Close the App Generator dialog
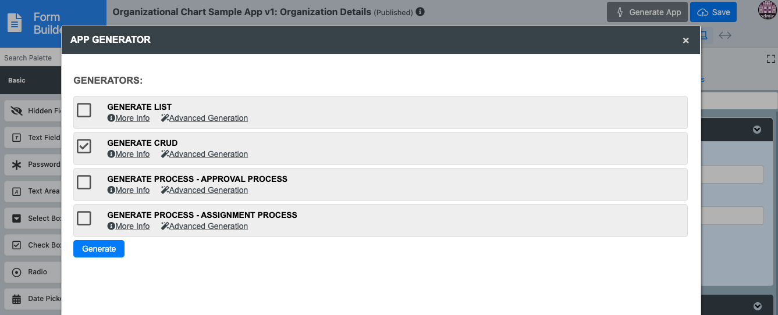The image size is (778, 315). coord(685,40)
